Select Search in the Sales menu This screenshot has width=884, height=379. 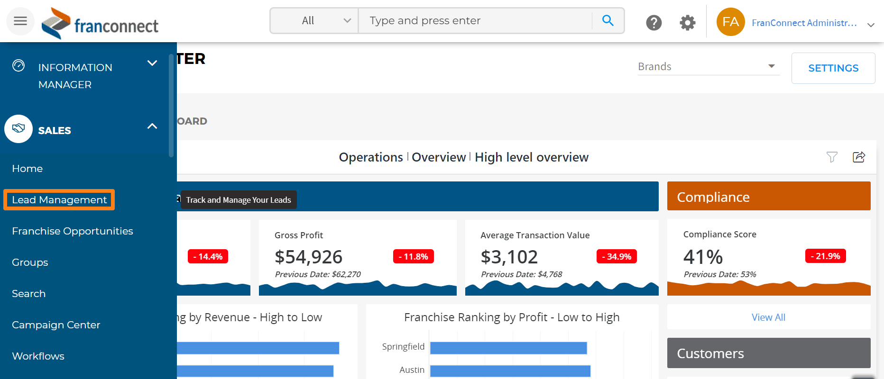pos(29,294)
